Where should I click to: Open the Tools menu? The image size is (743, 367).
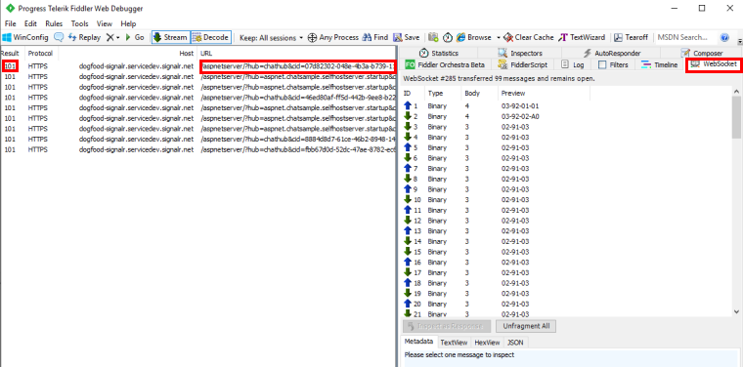pos(79,23)
